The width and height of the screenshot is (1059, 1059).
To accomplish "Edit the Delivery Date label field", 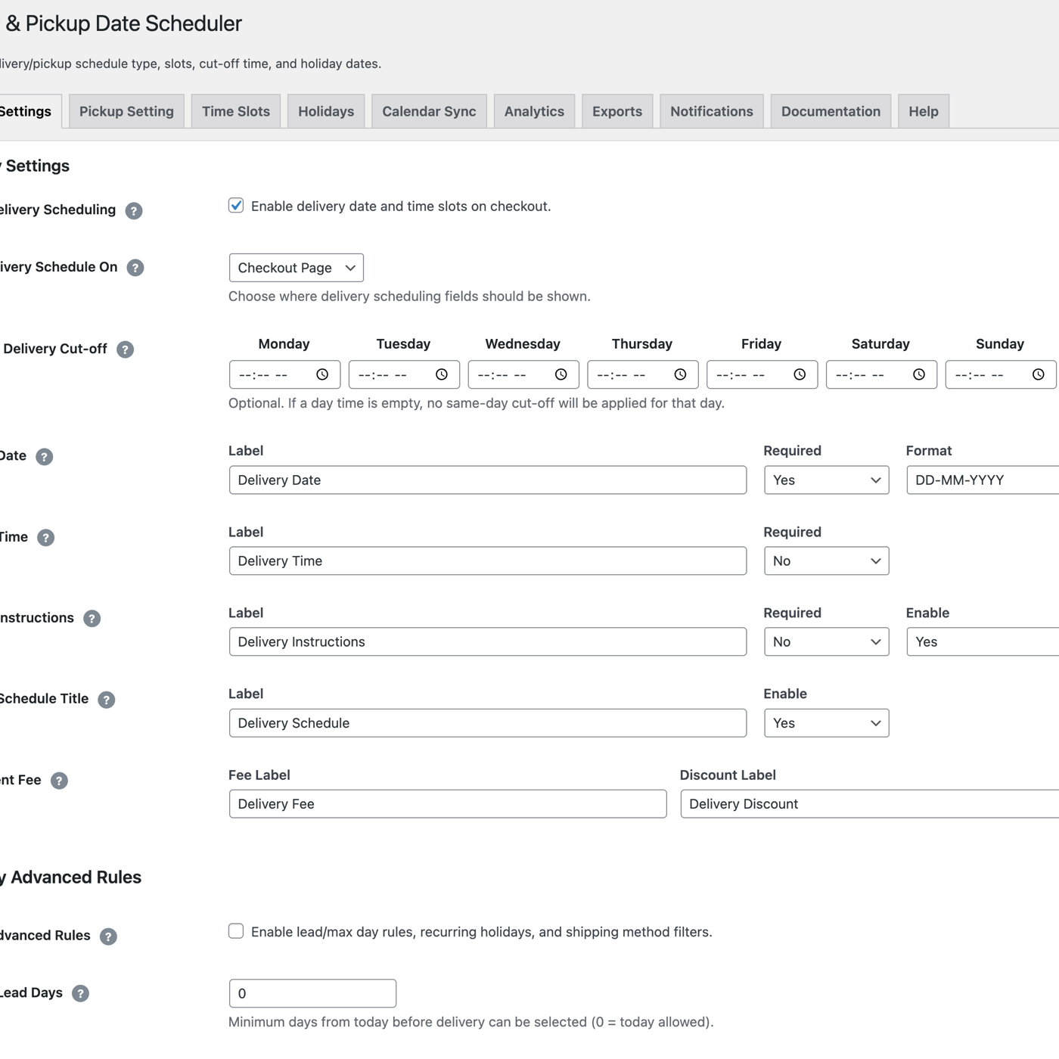I will coord(488,480).
